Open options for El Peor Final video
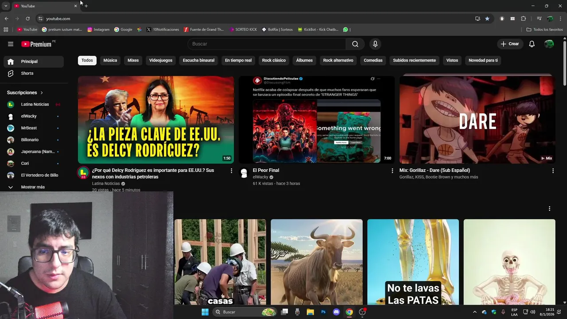This screenshot has width=567, height=319. pos(392,171)
